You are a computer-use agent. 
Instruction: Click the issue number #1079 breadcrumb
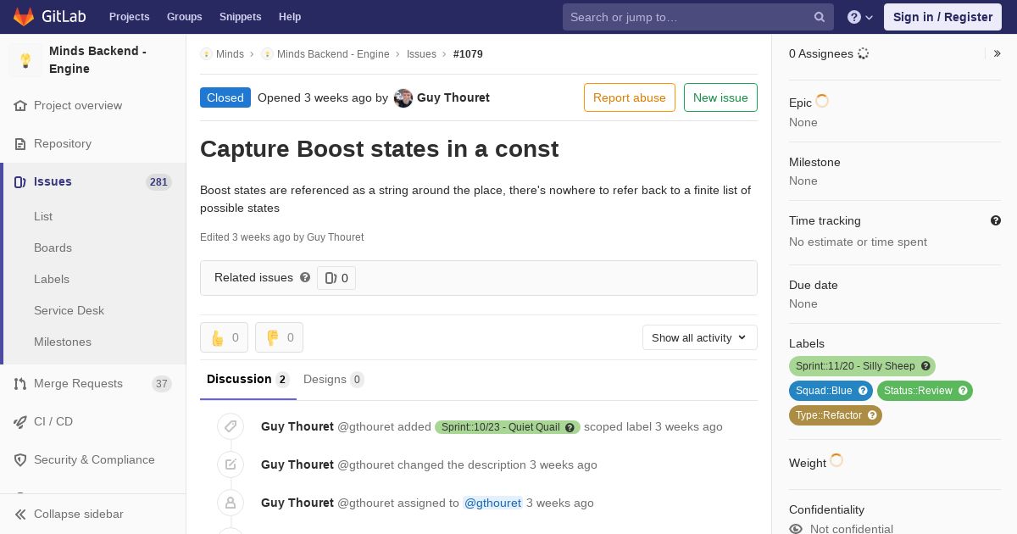point(468,54)
